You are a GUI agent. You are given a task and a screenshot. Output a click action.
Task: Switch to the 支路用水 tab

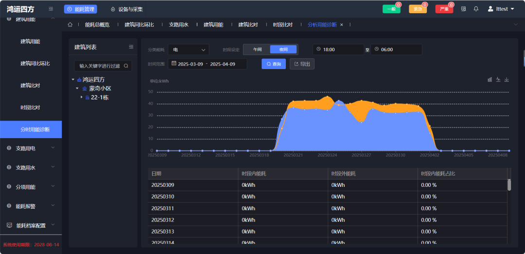point(178,24)
